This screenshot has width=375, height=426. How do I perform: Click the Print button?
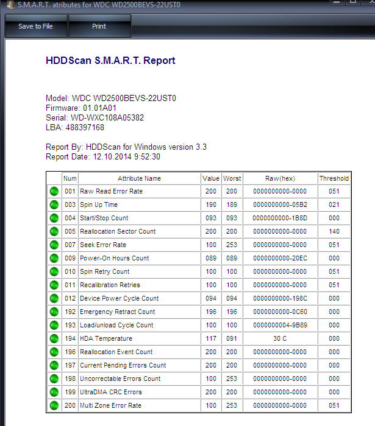click(99, 26)
